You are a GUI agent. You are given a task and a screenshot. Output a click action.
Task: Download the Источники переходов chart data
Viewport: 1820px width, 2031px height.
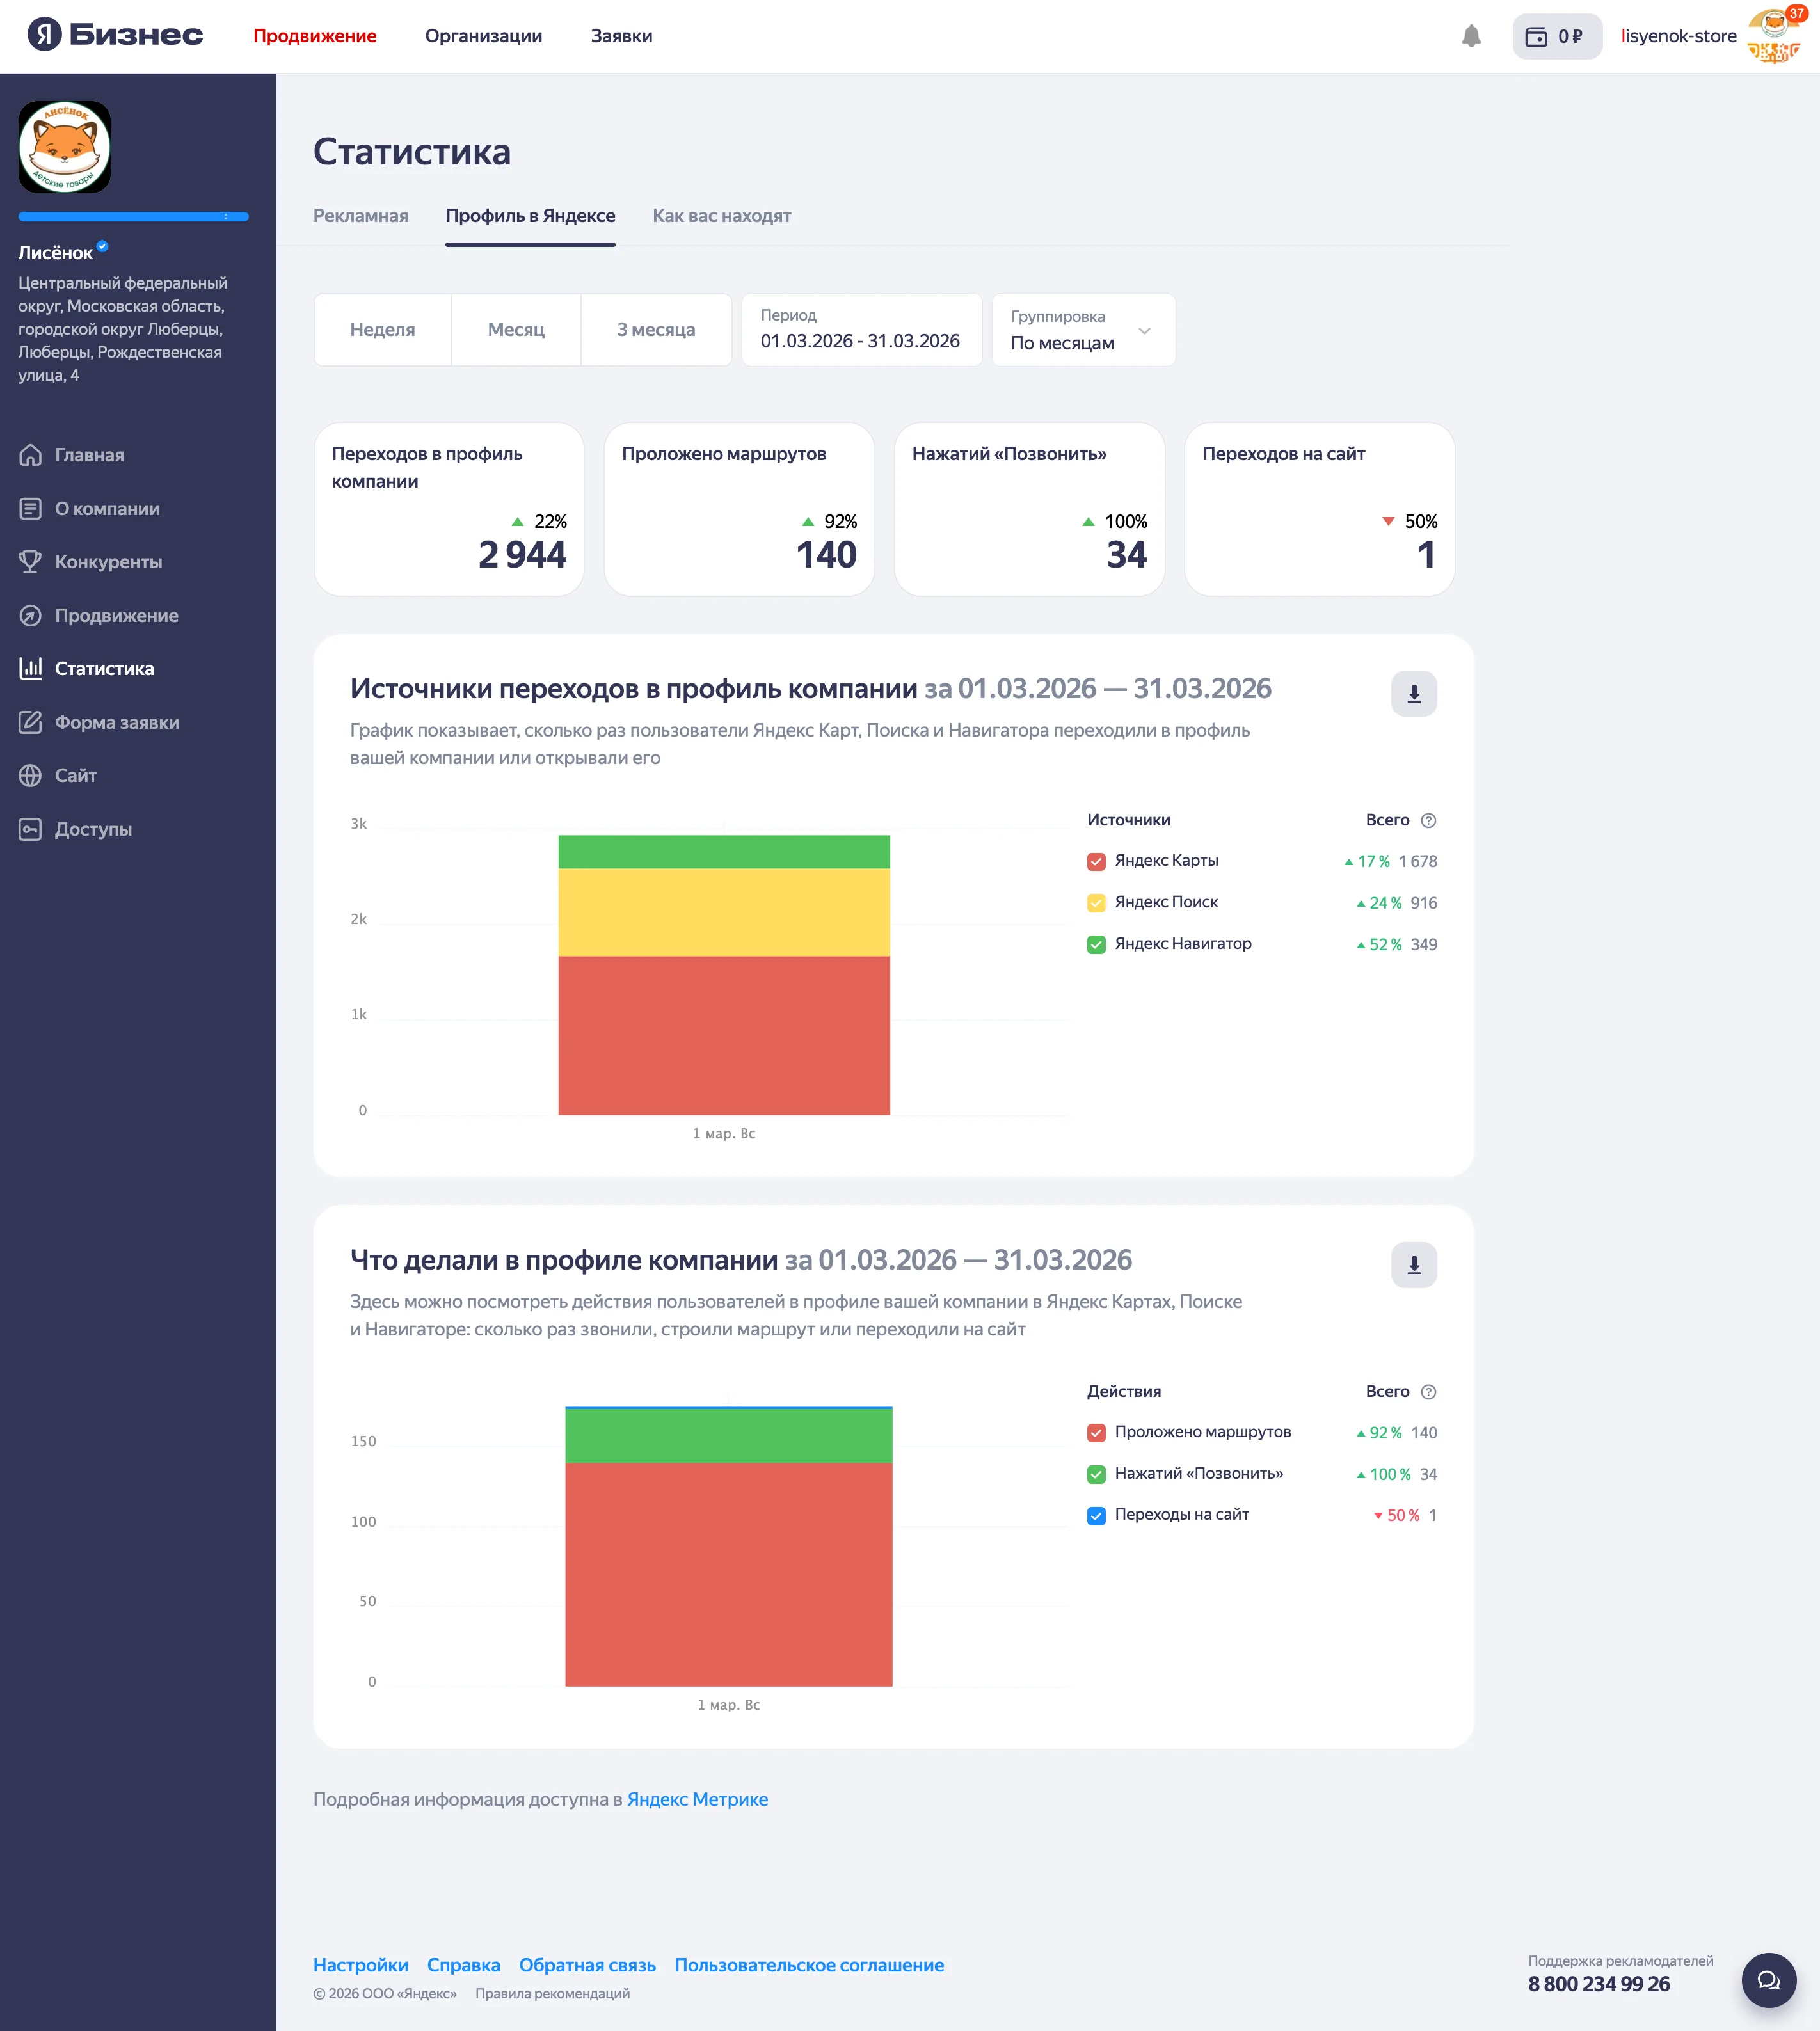coord(1414,693)
